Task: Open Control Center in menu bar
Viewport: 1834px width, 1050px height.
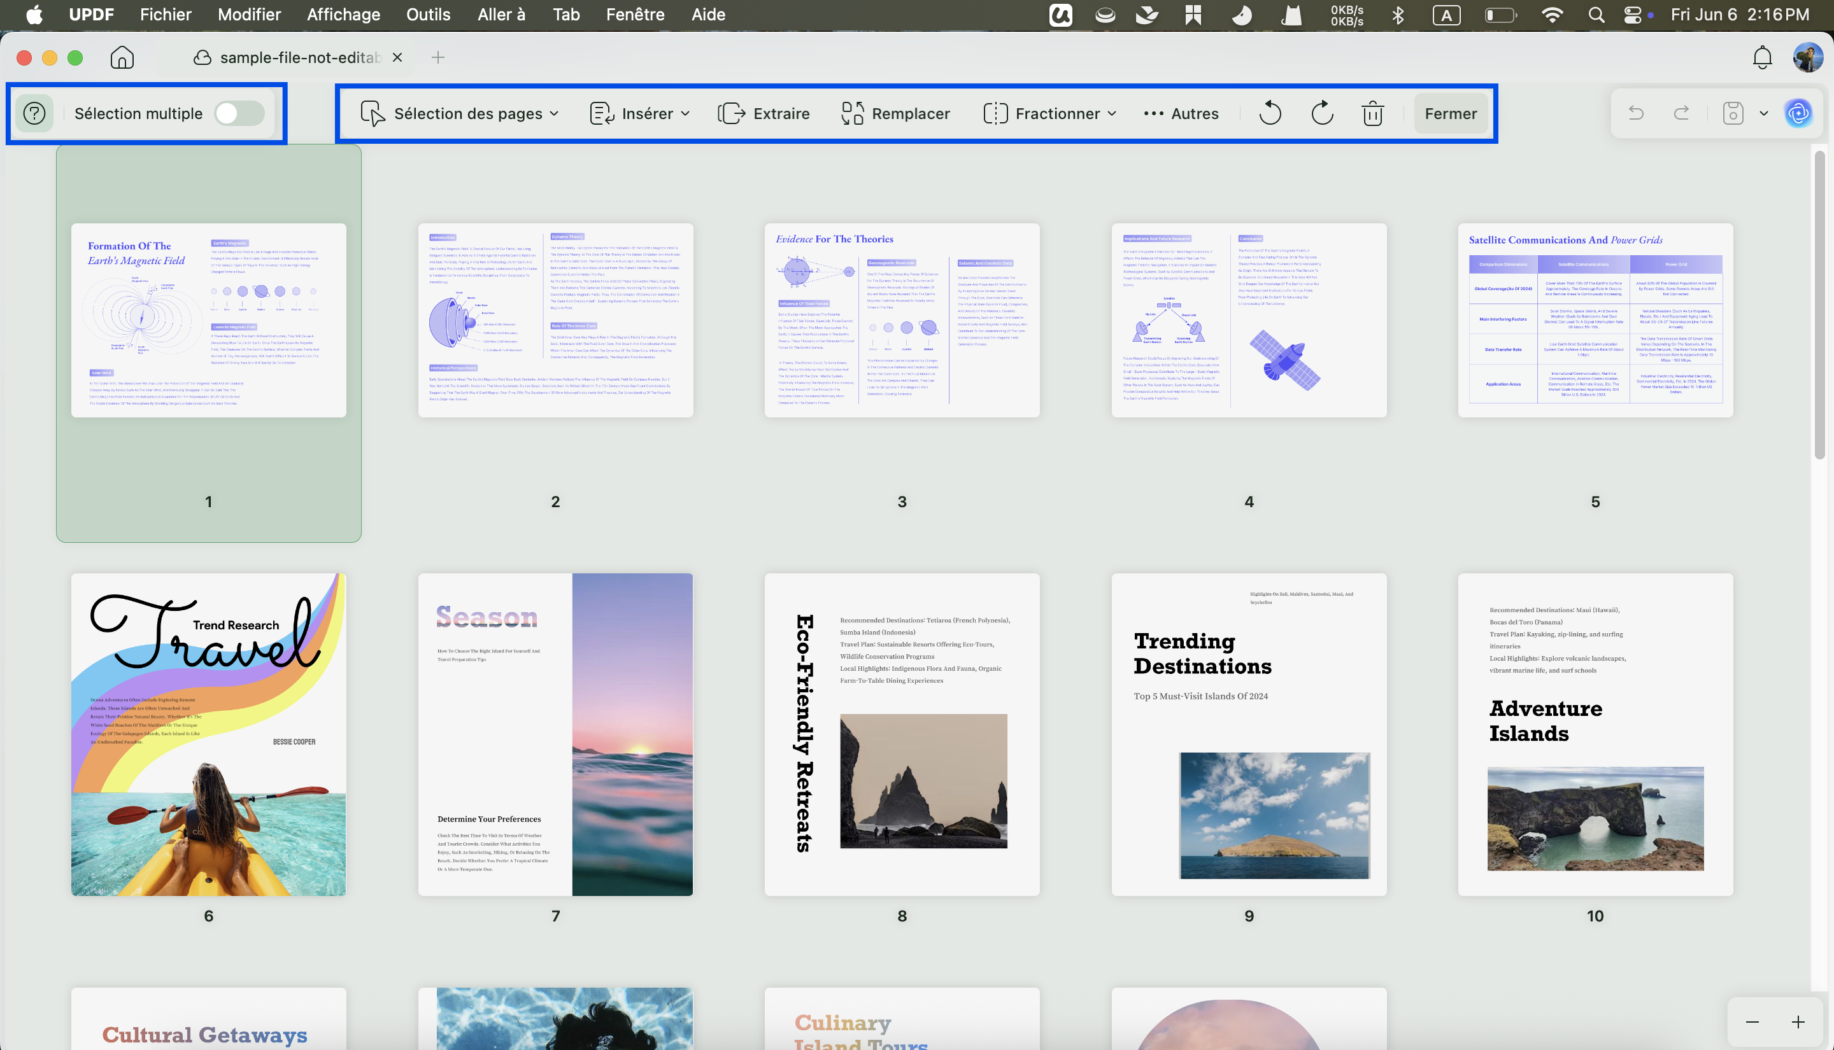Action: (x=1633, y=15)
